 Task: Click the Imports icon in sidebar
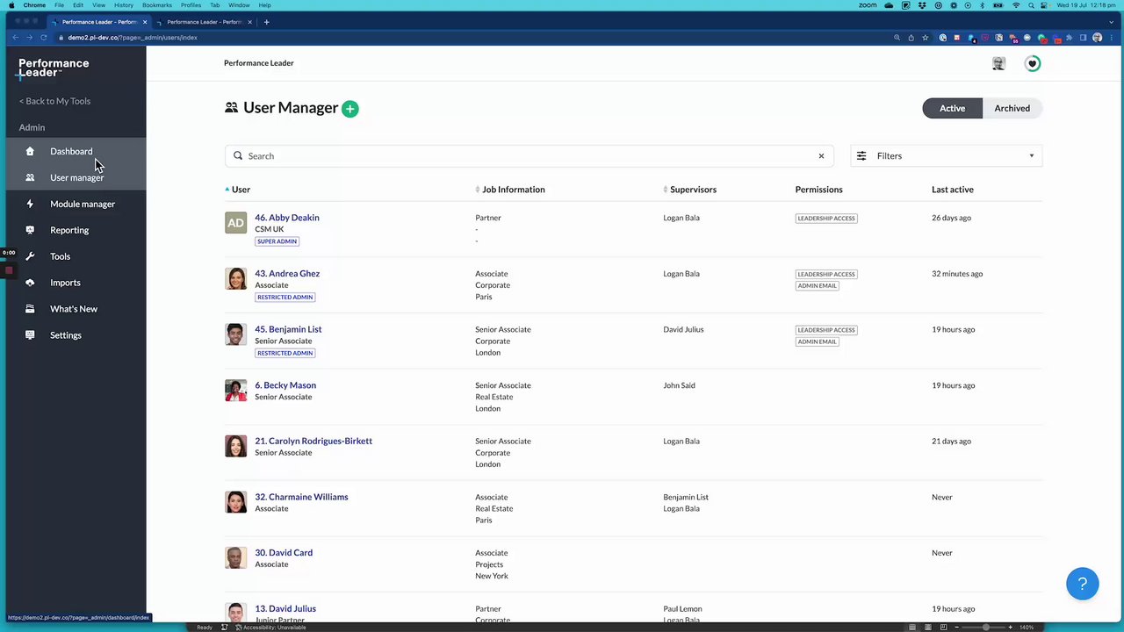(x=30, y=283)
